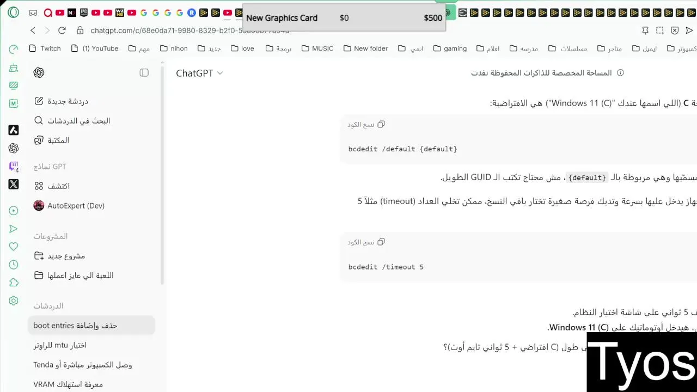Open the gaming bookmarks folder
This screenshot has width=697, height=392.
tap(450, 48)
